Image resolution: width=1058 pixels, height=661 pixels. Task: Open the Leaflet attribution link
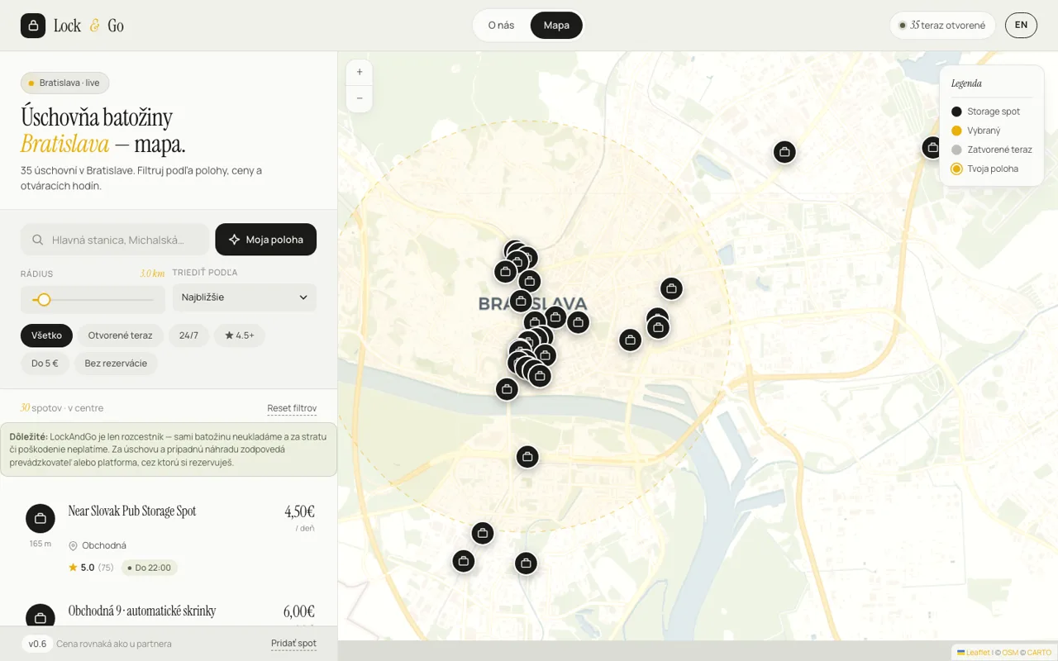[973, 653]
